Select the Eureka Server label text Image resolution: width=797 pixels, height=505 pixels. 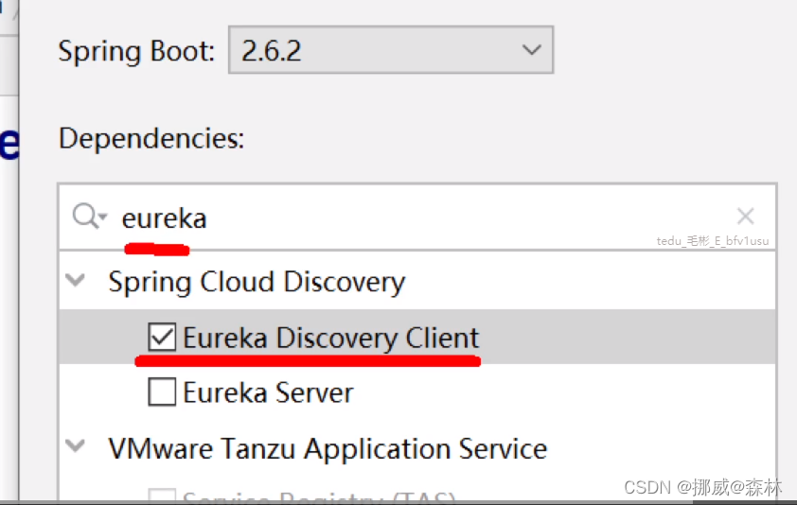pos(268,392)
